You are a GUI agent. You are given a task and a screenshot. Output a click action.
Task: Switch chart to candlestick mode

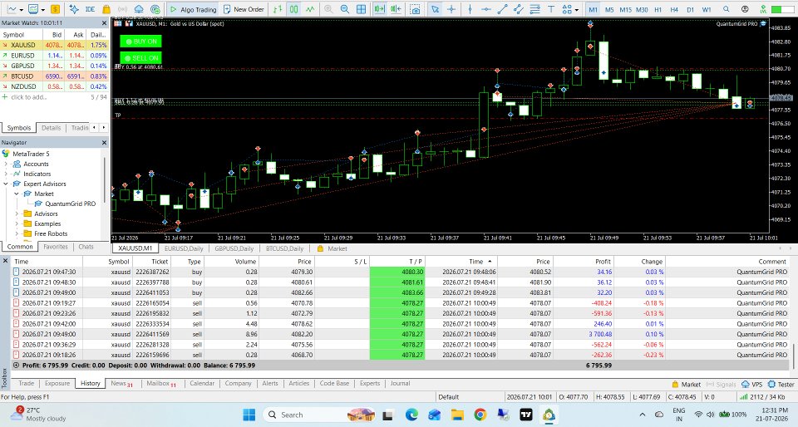[x=293, y=9]
